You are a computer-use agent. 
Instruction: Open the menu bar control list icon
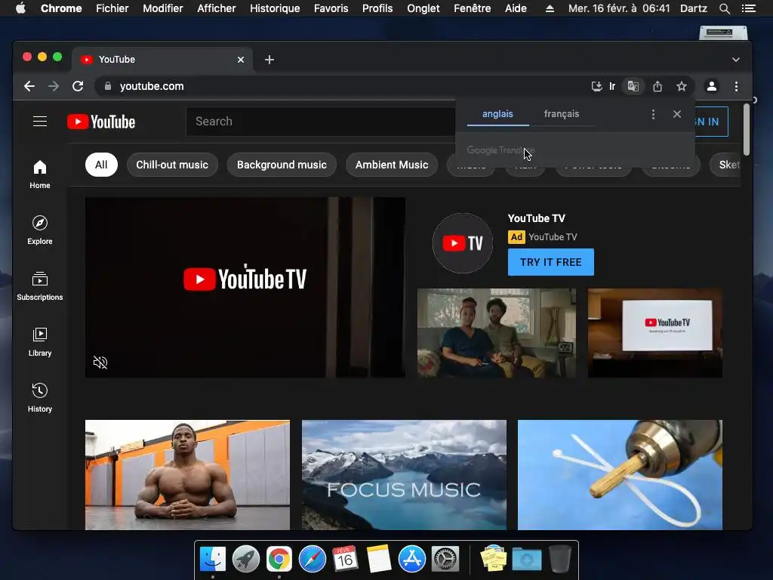749,8
